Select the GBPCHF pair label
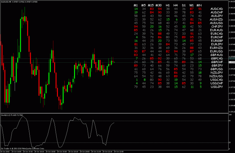 [x=217, y=62]
